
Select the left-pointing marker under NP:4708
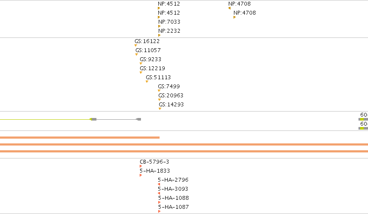pyautogui.click(x=229, y=8)
